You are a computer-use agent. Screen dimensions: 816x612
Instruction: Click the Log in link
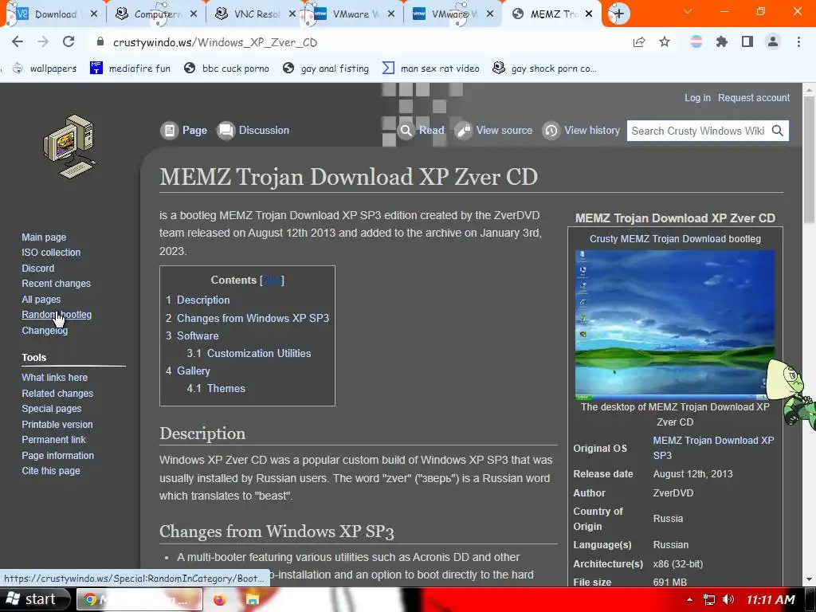(696, 98)
